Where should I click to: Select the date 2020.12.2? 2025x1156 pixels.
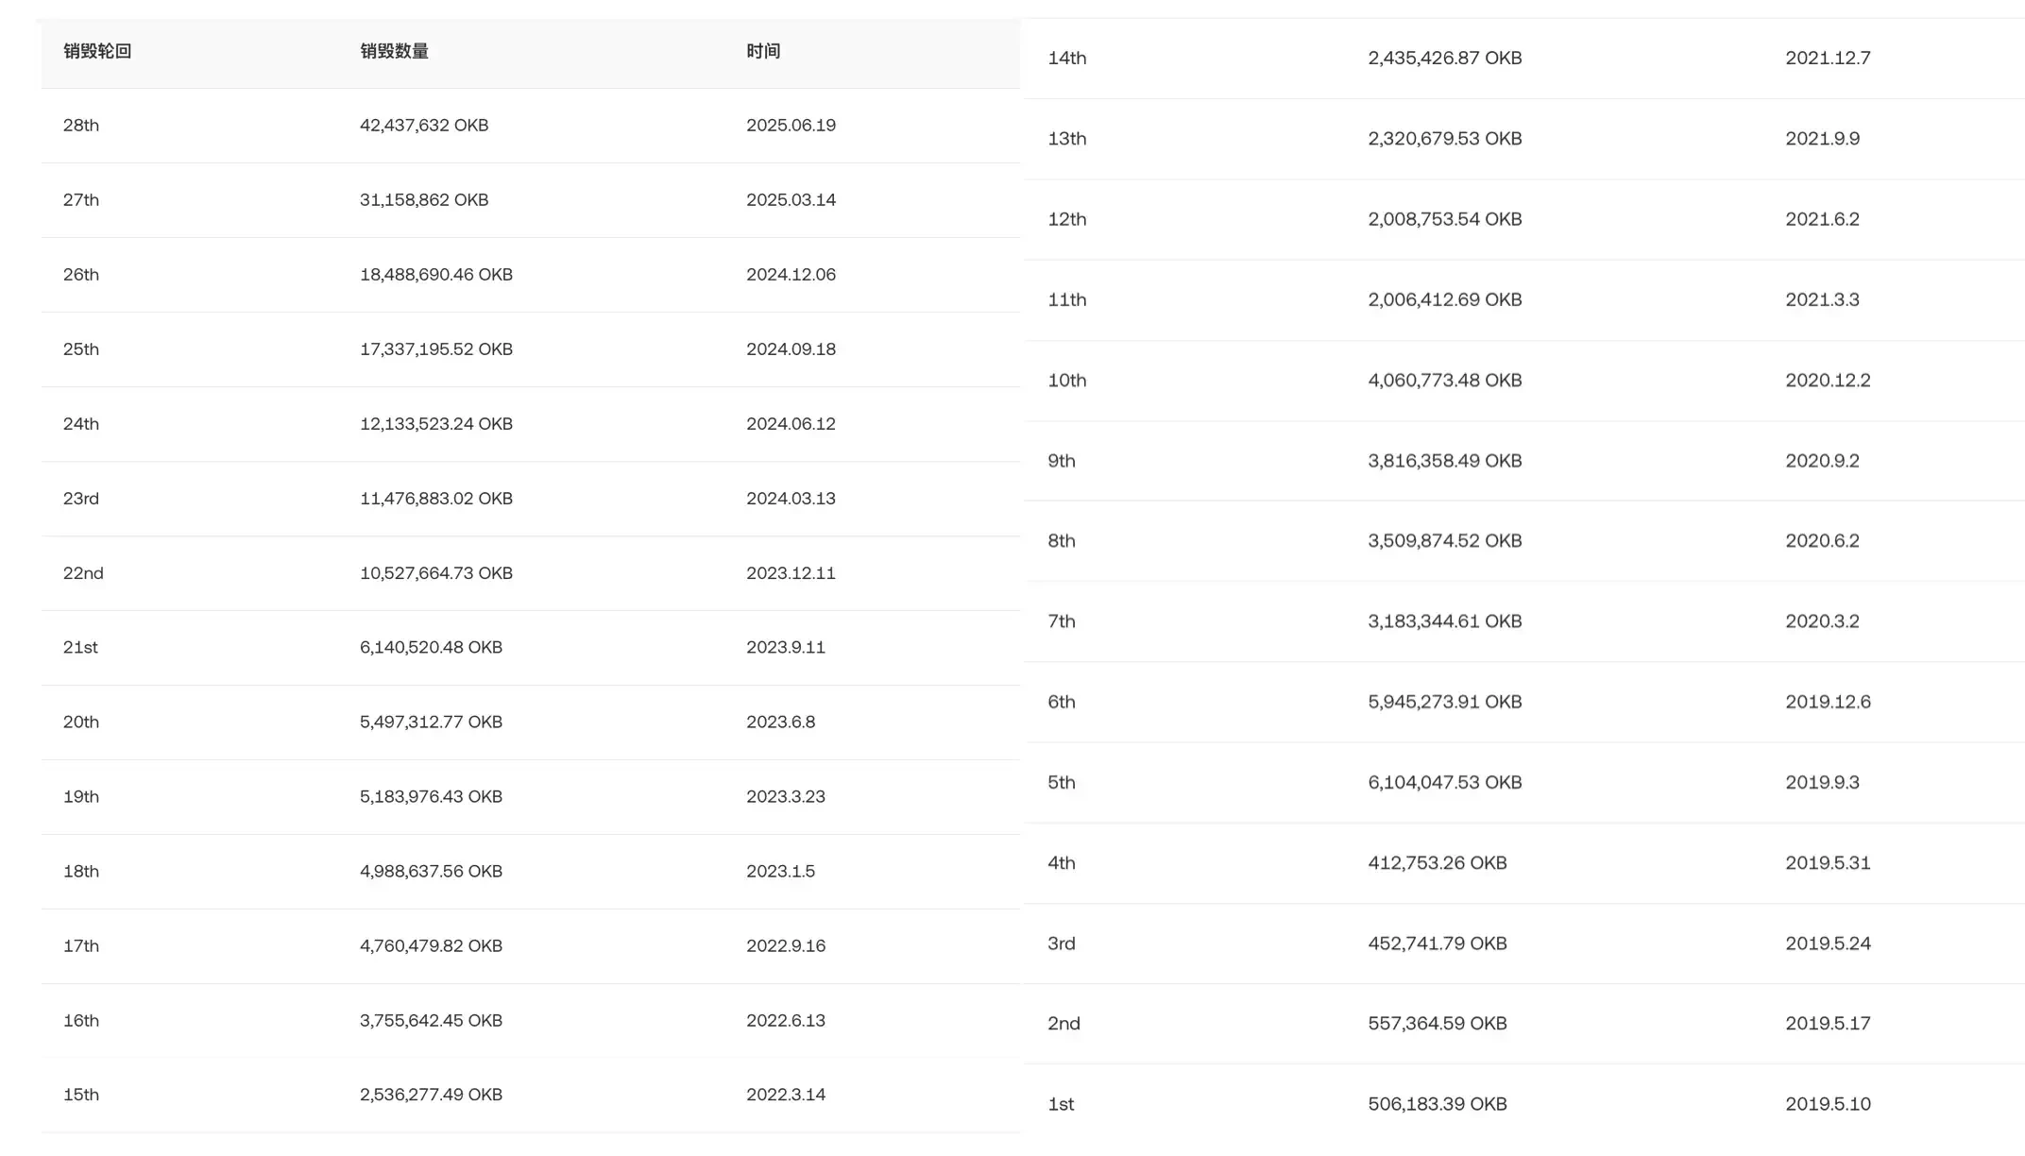[x=1828, y=381]
